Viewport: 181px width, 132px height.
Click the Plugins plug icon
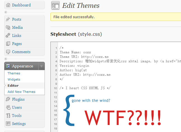click(x=8, y=99)
